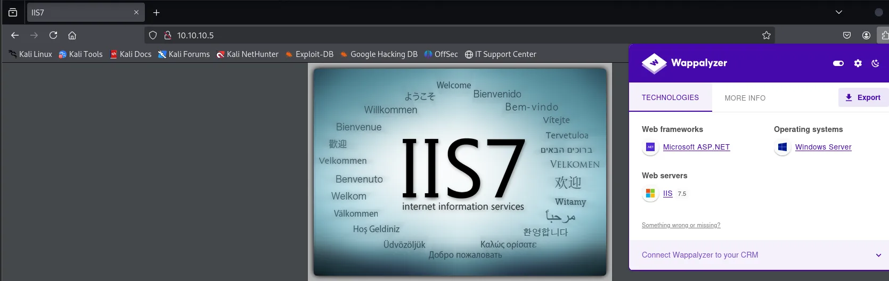Open the Exploit-DB bookmark
This screenshot has width=889, height=281.
click(x=309, y=54)
